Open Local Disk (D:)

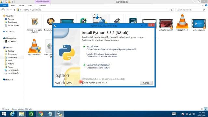[x=13, y=73]
